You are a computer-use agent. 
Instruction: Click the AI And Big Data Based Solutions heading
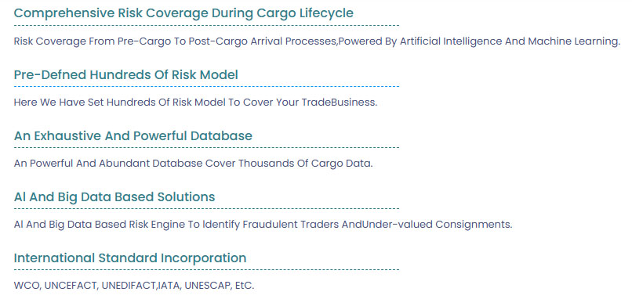pos(114,196)
